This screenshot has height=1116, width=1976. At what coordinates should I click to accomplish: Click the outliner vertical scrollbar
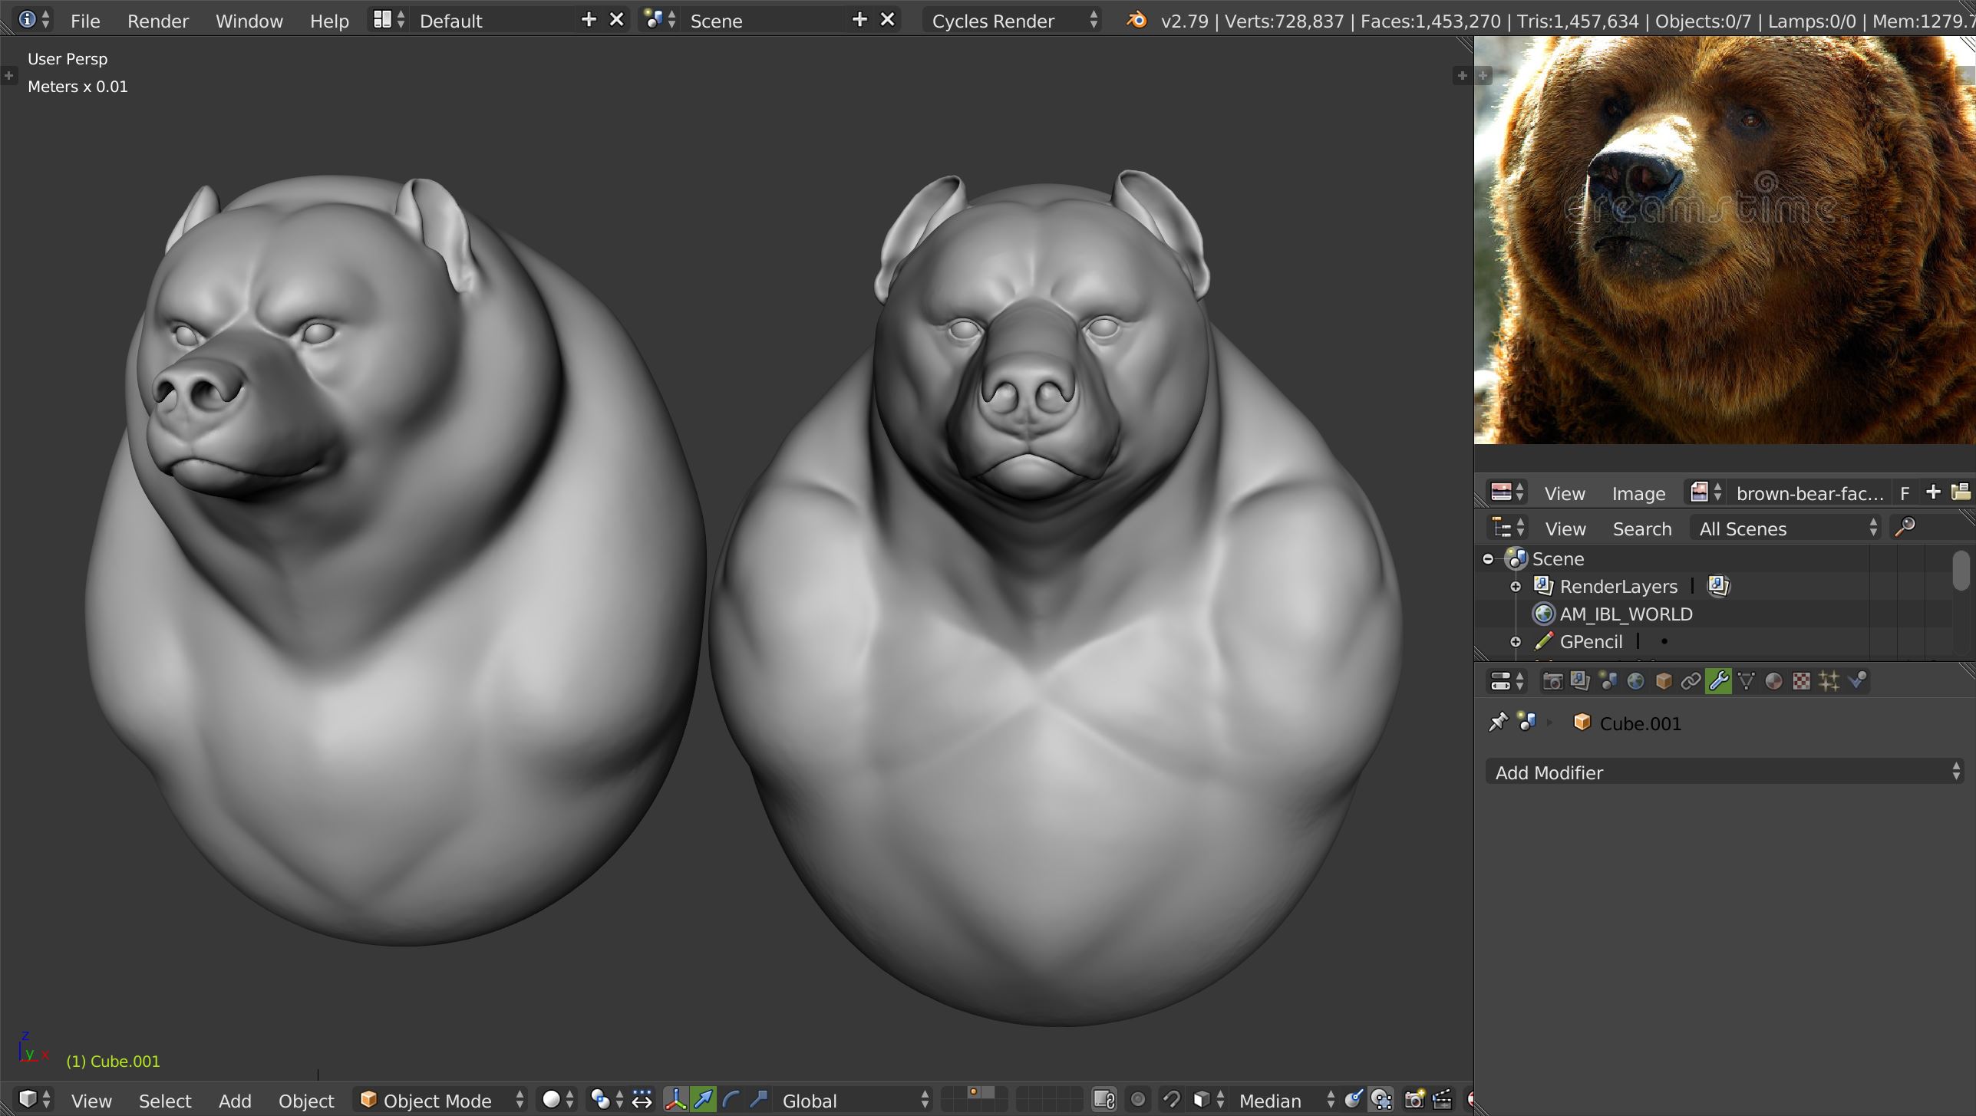pos(1961,571)
